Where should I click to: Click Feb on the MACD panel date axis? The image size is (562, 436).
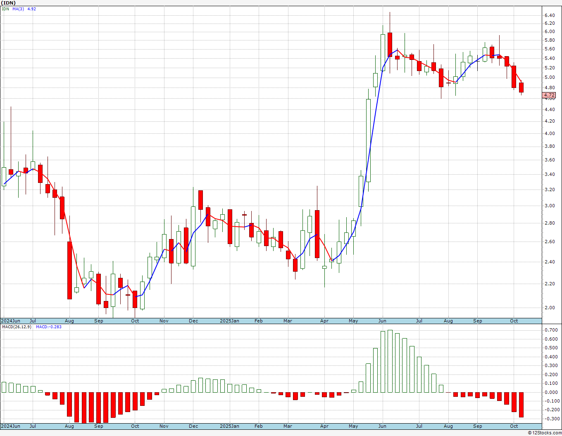tap(258, 426)
